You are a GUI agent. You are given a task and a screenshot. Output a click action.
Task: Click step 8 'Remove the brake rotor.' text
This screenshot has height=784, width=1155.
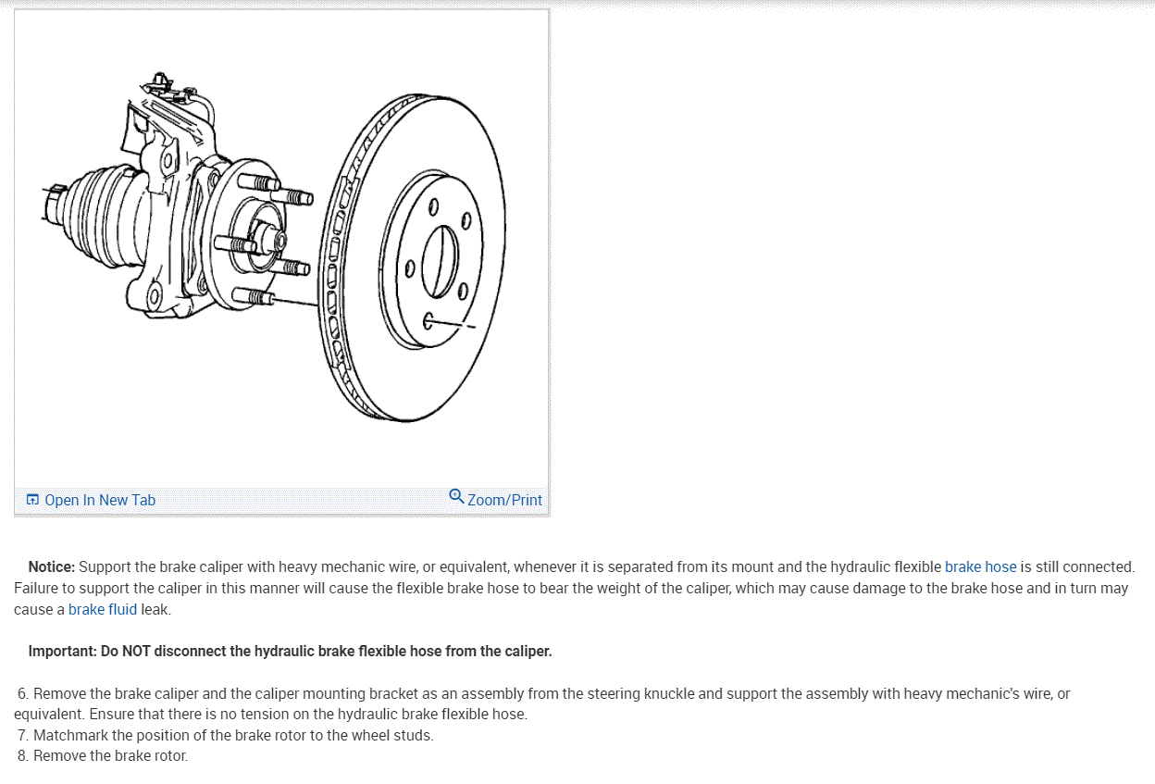[102, 755]
